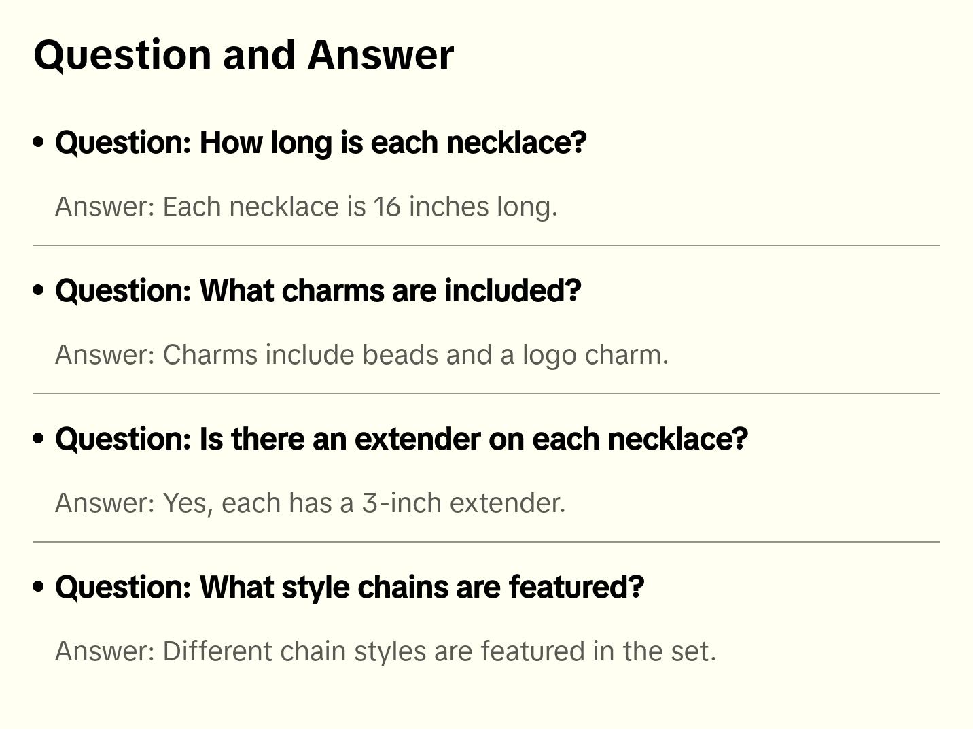
Task: Click the divider line below the charms answer
Action: [486, 394]
